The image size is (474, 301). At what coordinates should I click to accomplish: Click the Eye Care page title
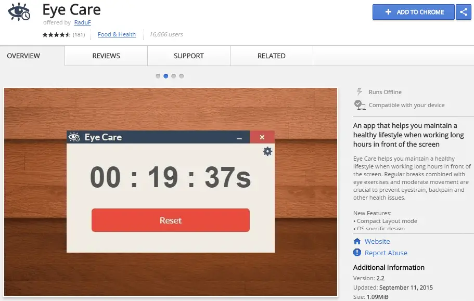71,10
